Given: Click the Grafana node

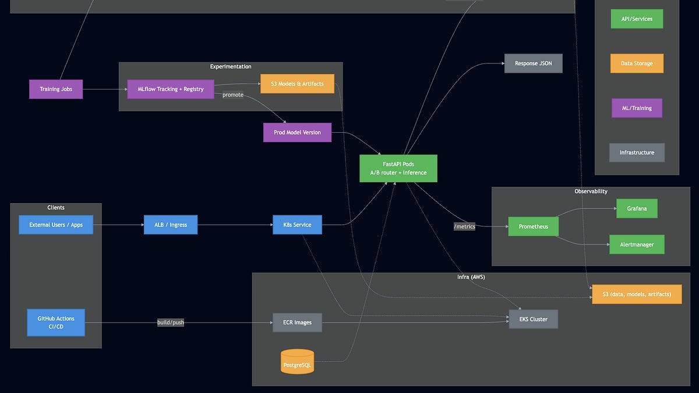Looking at the screenshot, I should coord(637,208).
